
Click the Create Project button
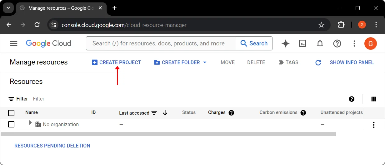click(117, 63)
